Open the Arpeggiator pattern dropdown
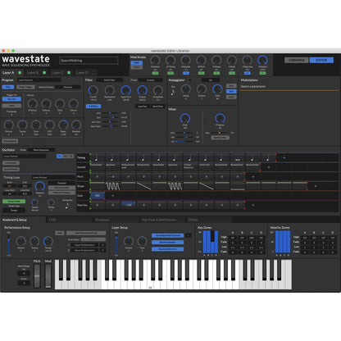Screen dimensions: 341x341 pyautogui.click(x=211, y=80)
